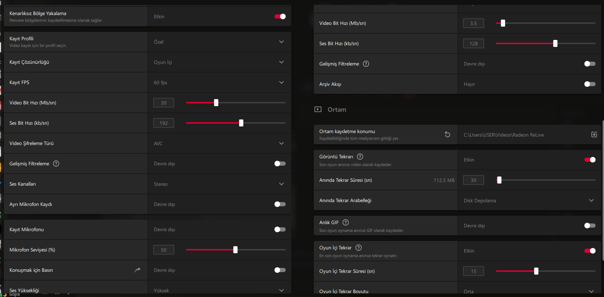604x297 pixels.
Task: Click the Konuşmak için Basın shortcut arrow icon
Action: pyautogui.click(x=137, y=270)
